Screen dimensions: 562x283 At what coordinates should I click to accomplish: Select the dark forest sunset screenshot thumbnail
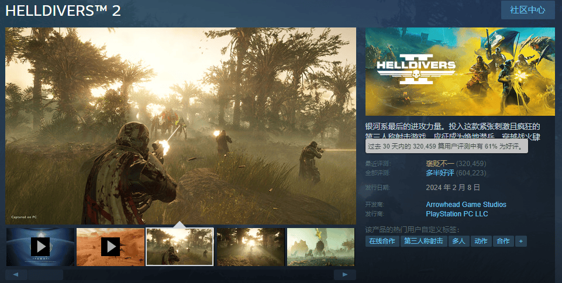251,247
